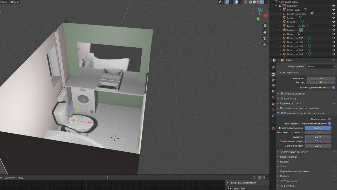Toggle viewport gizmos button

tap(227, 2)
